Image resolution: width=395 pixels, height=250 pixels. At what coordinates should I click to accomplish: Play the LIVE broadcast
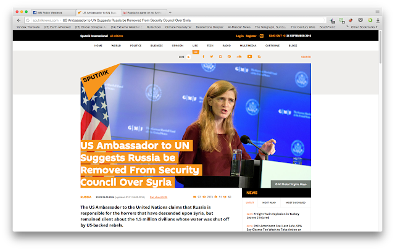[x=188, y=57]
